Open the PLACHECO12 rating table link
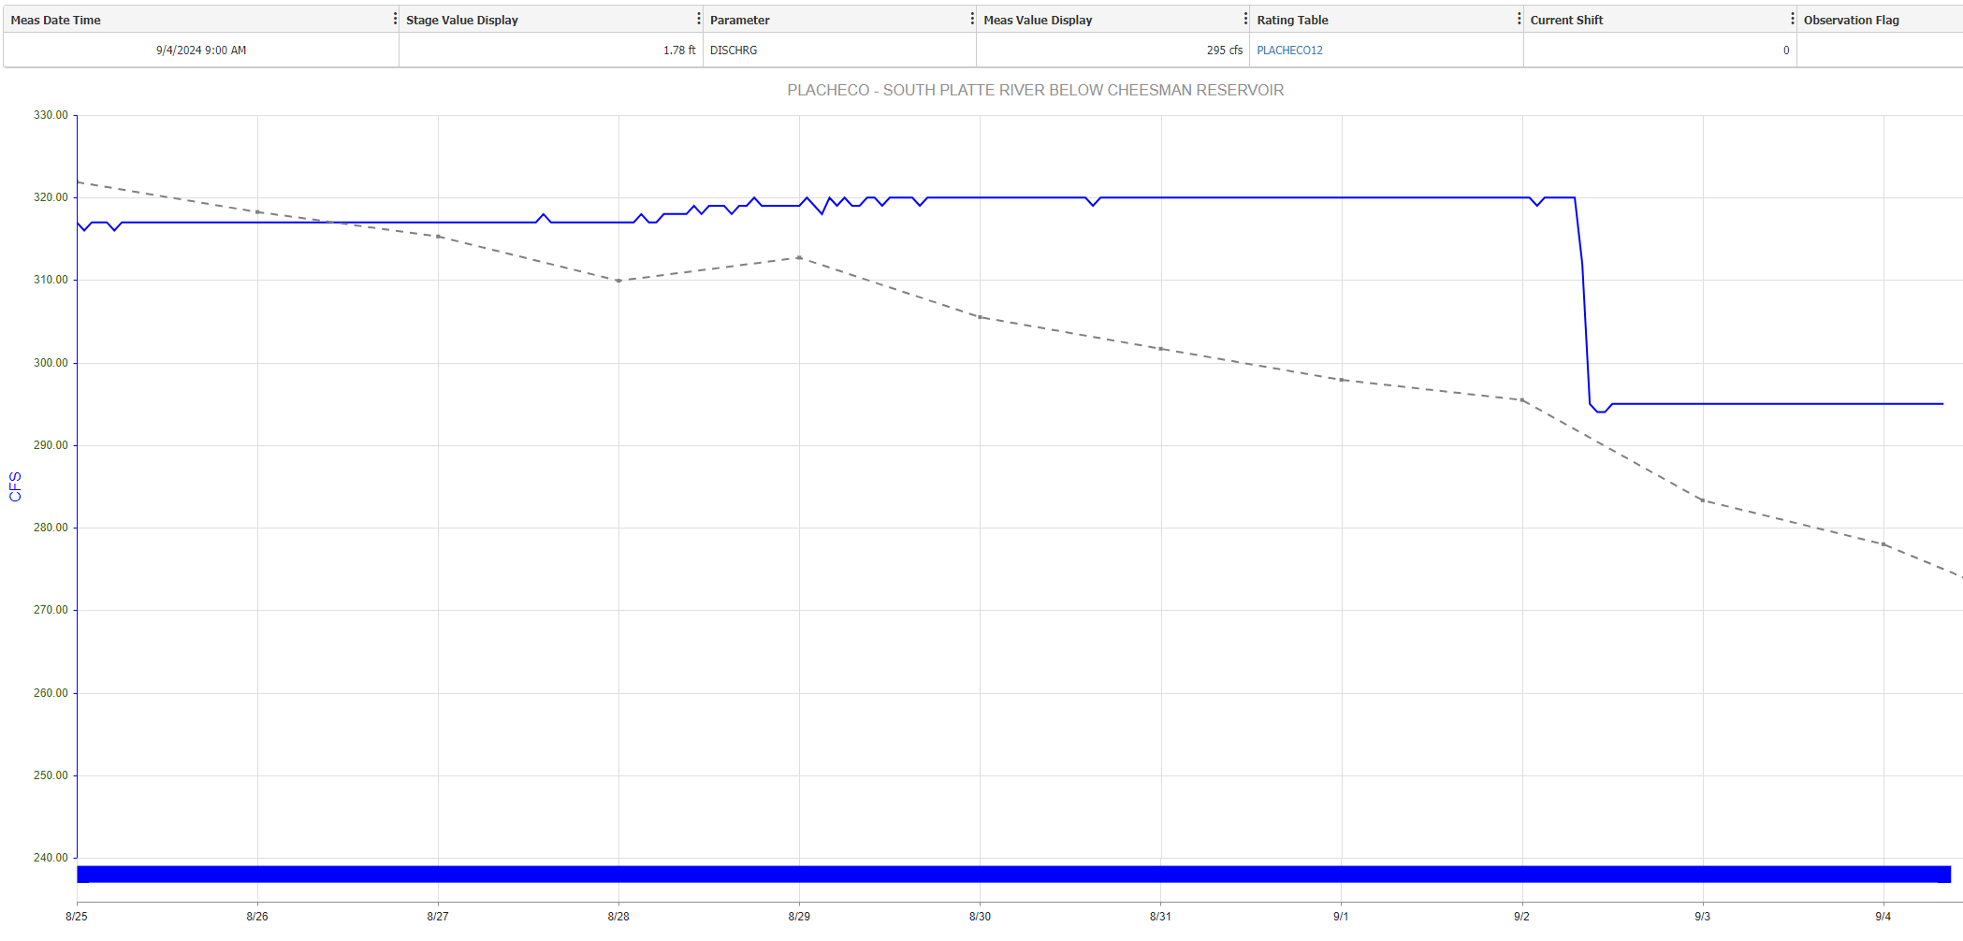This screenshot has height=941, width=1963. [x=1289, y=51]
